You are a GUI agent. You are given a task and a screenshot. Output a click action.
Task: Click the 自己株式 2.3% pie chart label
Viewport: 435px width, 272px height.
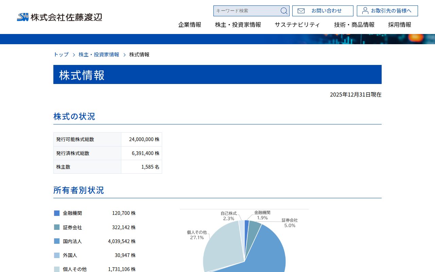coord(228,216)
